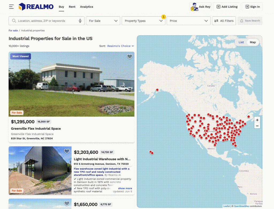
Task: Open the Rent tab
Action: [x=72, y=7]
